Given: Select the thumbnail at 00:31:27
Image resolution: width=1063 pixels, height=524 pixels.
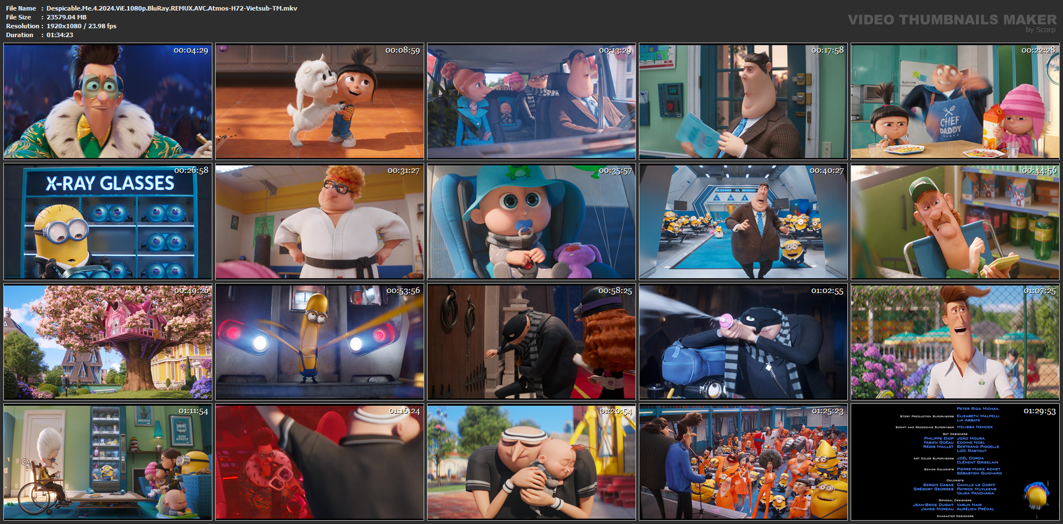Looking at the screenshot, I should click(x=320, y=222).
